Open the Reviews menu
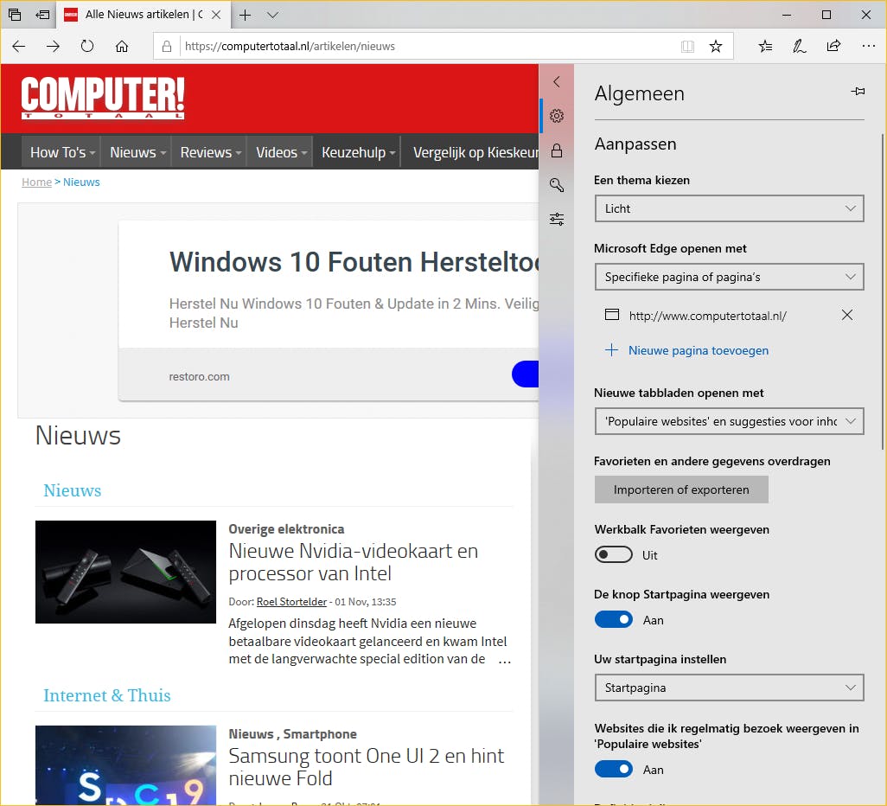The image size is (887, 806). (210, 152)
